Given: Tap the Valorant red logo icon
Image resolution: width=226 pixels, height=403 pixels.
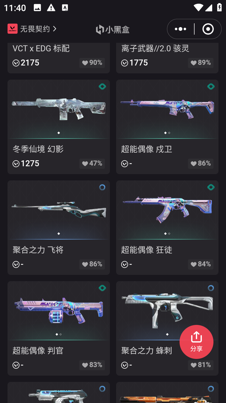Looking at the screenshot, I should point(13,29).
